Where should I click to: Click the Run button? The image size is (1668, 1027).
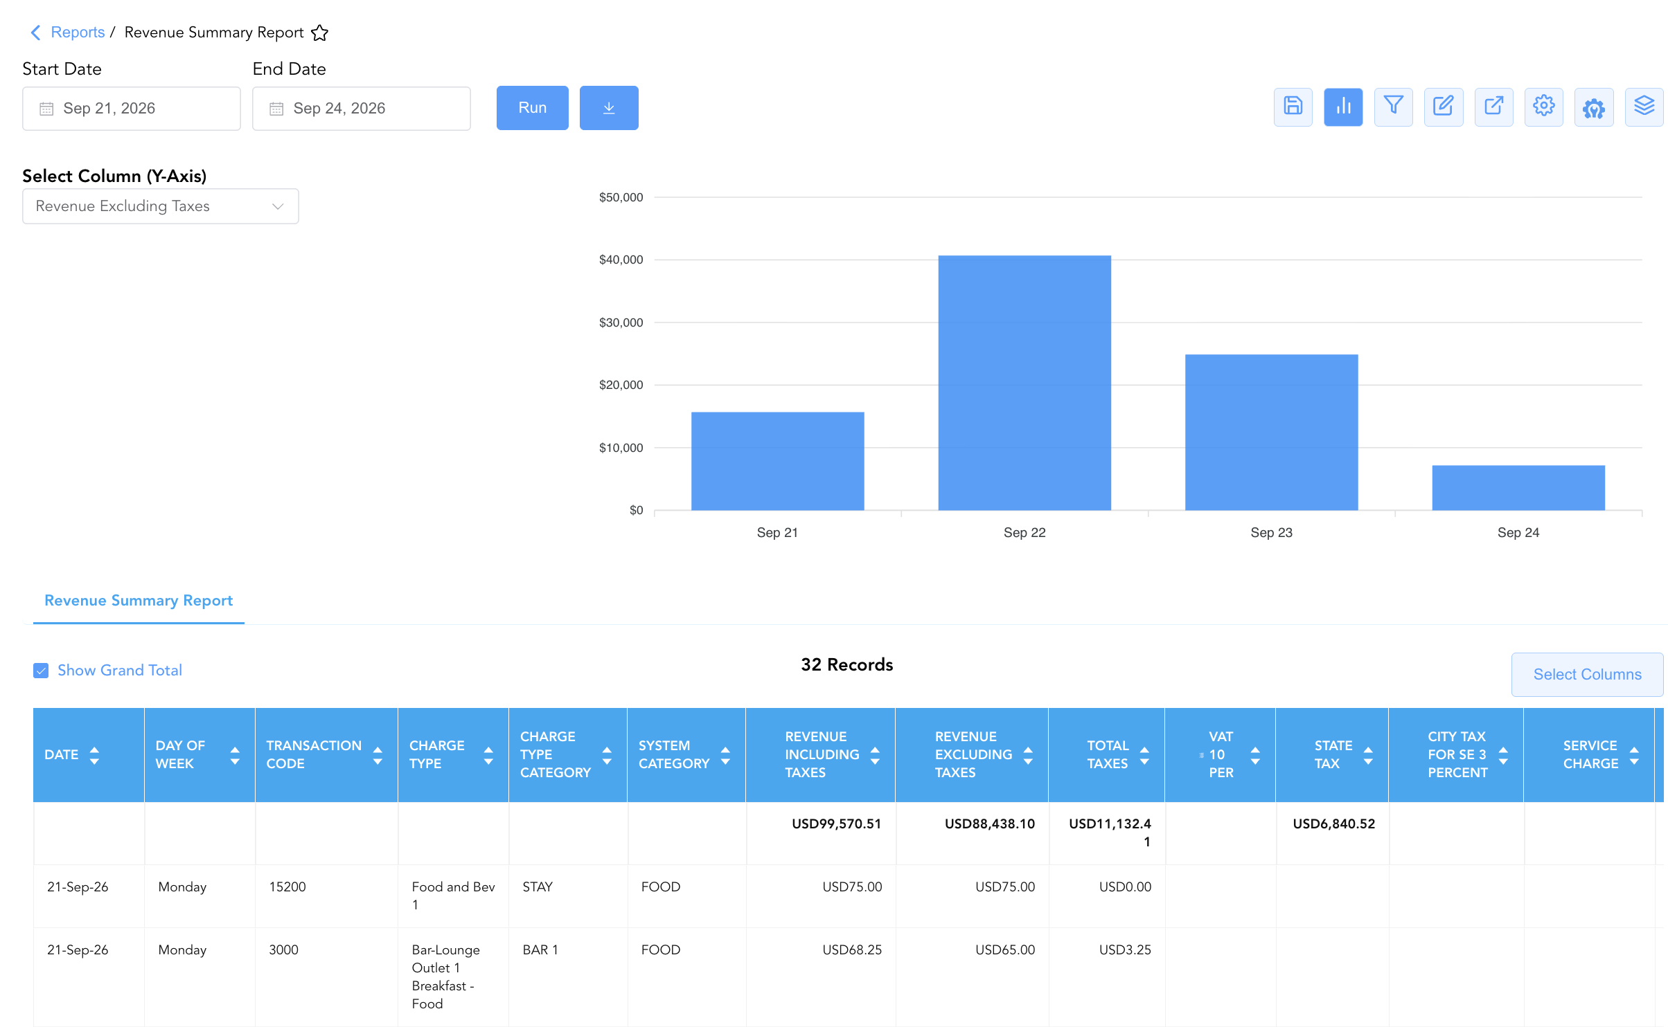click(533, 108)
